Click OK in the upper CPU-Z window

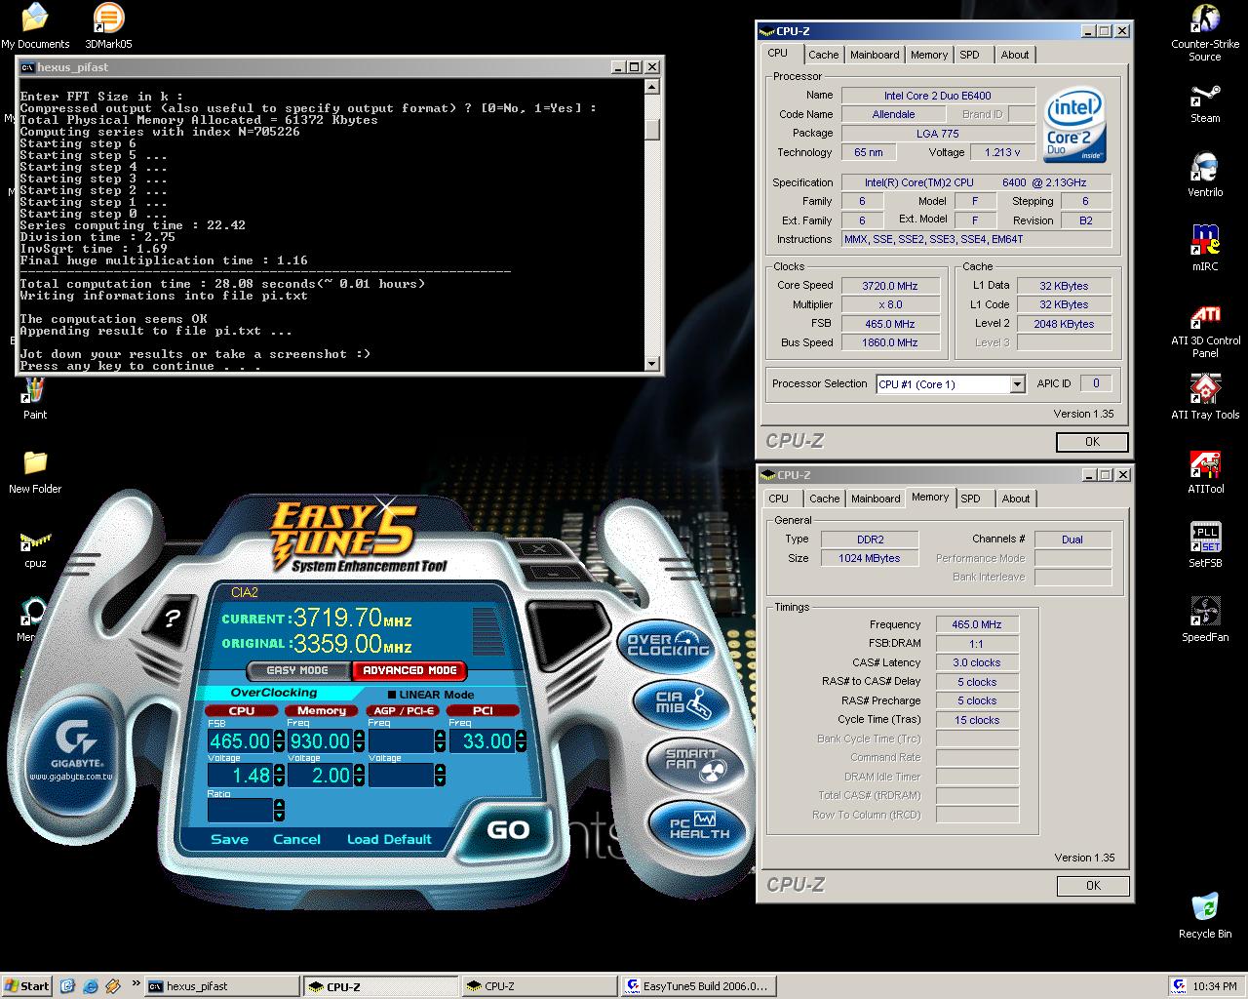tap(1092, 442)
